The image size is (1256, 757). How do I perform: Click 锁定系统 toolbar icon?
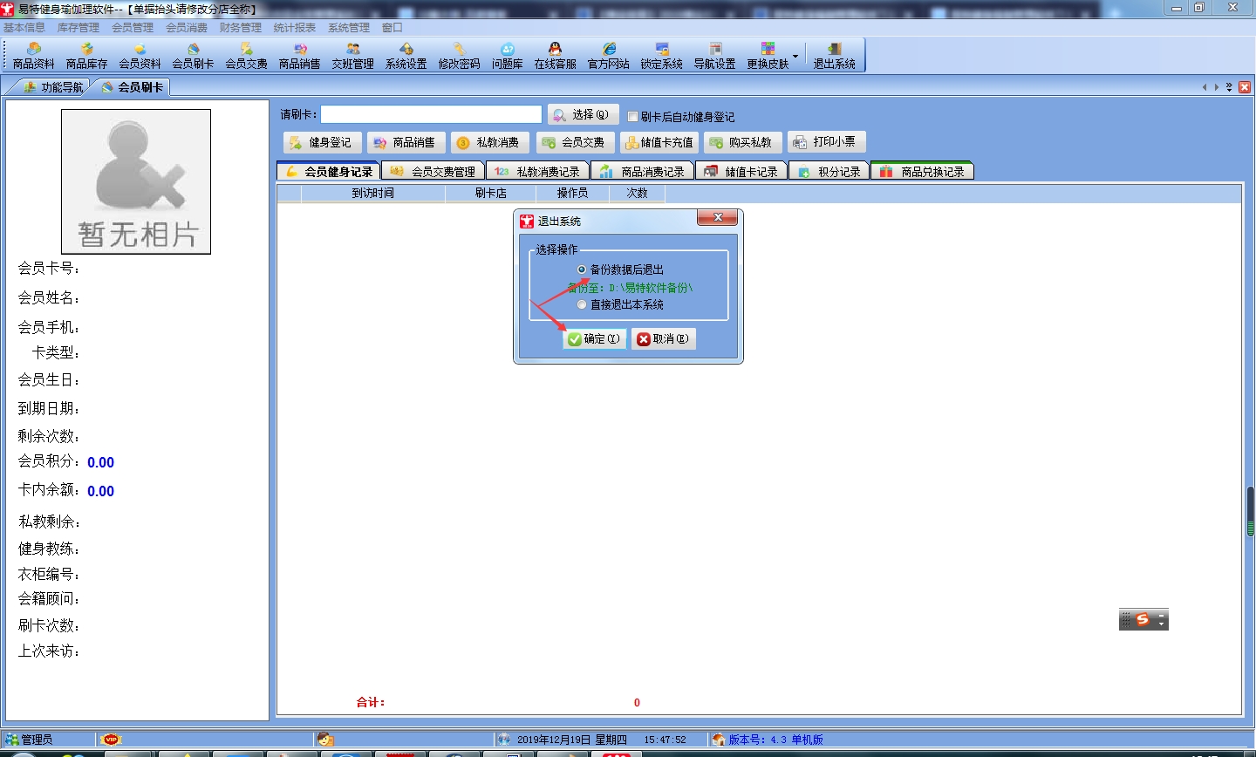click(x=661, y=56)
